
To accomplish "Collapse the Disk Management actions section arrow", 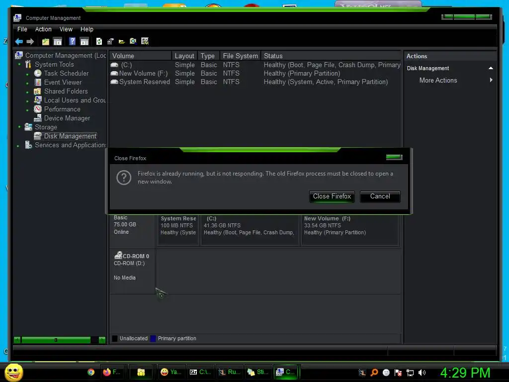I will pos(491,68).
